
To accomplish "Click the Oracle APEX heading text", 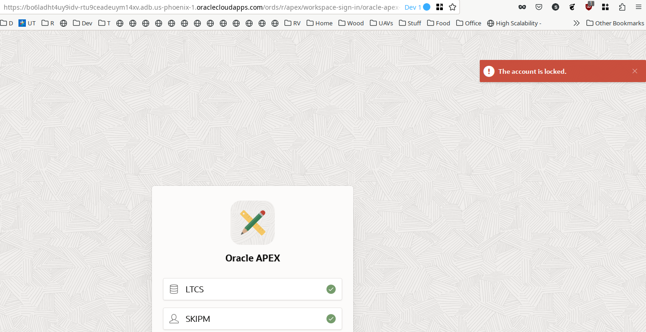I will pyautogui.click(x=253, y=258).
